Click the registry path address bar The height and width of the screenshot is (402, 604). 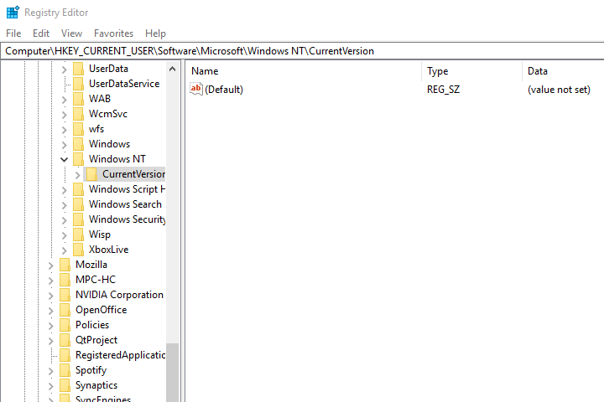coord(302,51)
